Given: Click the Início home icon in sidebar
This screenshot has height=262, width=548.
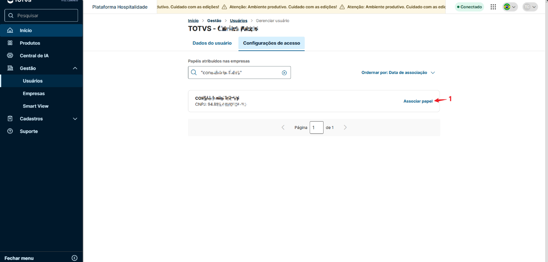Looking at the screenshot, I should (x=10, y=30).
